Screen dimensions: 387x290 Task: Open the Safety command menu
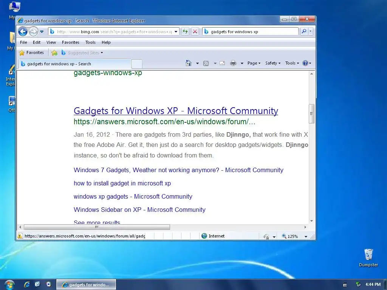click(x=273, y=63)
